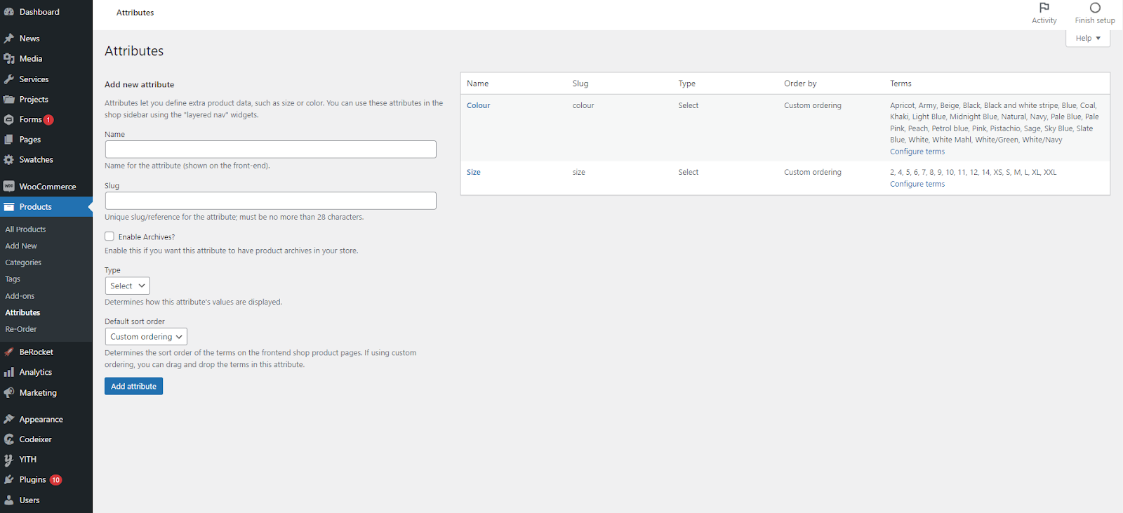1123x513 pixels.
Task: Open the Swatches gear icon
Action: 9,160
